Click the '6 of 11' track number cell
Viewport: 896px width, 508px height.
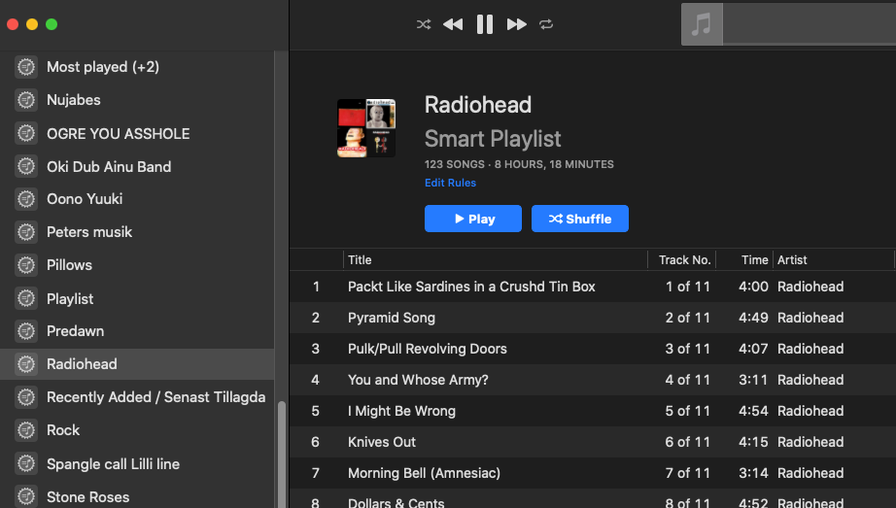click(x=687, y=442)
